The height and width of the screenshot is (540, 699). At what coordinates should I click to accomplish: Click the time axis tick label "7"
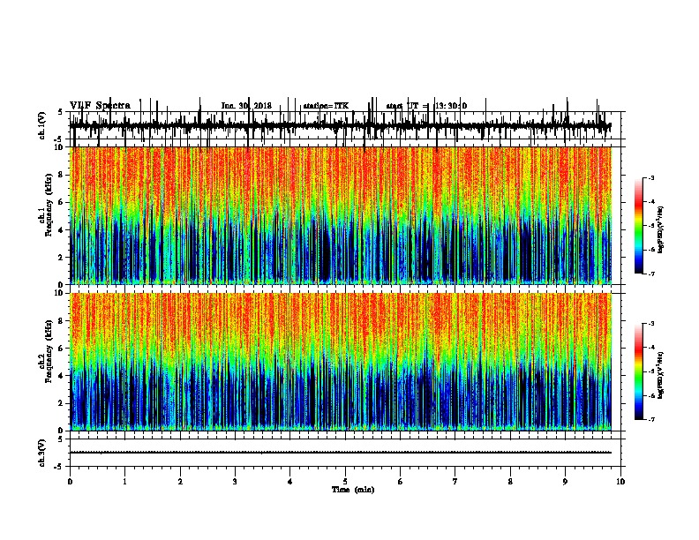[455, 482]
